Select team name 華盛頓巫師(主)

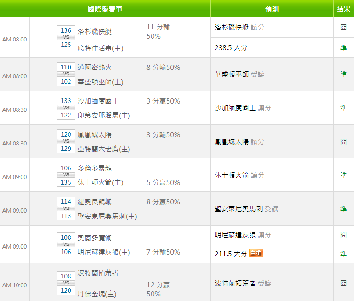pos(100,81)
